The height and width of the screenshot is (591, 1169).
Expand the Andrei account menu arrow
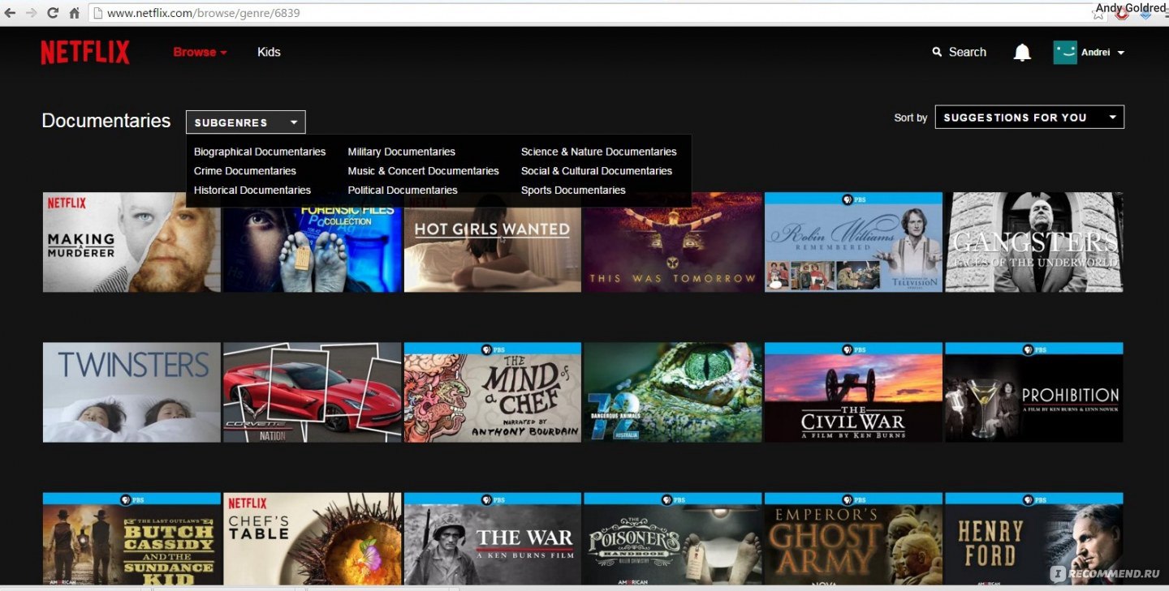point(1121,53)
